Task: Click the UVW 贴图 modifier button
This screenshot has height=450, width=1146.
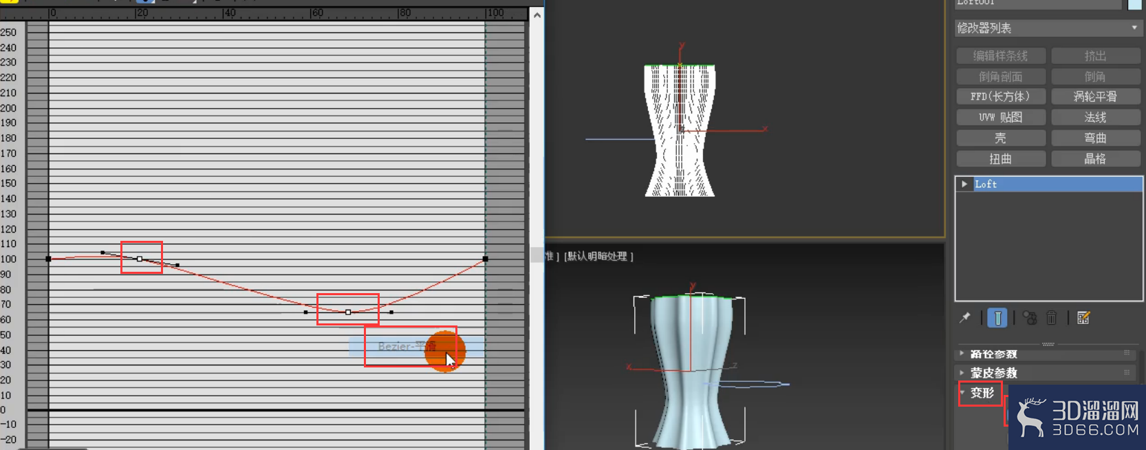Action: [1001, 117]
